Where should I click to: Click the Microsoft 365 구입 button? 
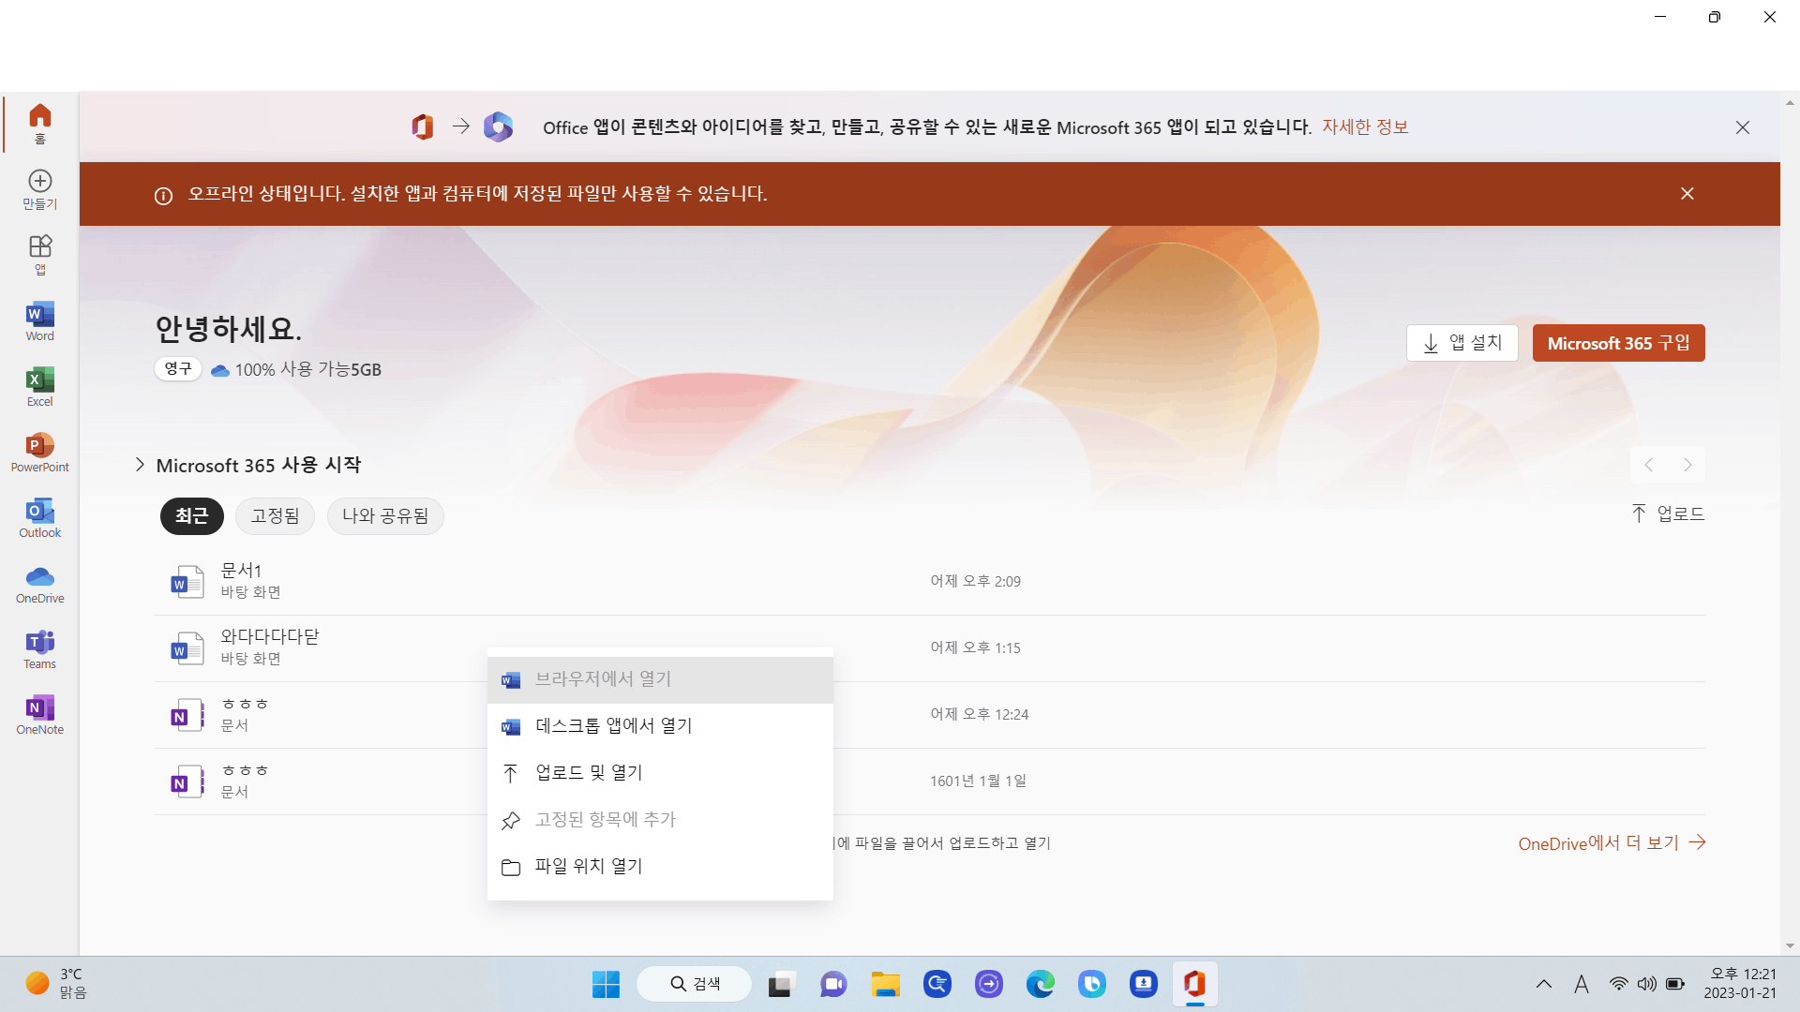(x=1618, y=343)
